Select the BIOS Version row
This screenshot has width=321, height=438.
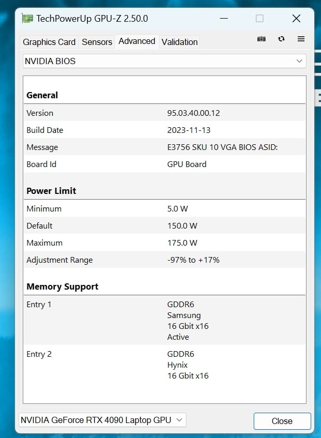coord(165,113)
